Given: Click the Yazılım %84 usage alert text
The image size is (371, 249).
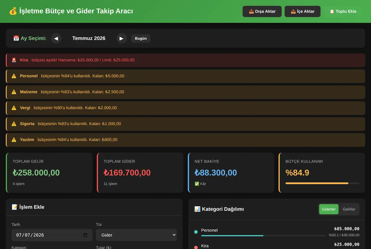Looking at the screenshot, I should click(78, 140).
